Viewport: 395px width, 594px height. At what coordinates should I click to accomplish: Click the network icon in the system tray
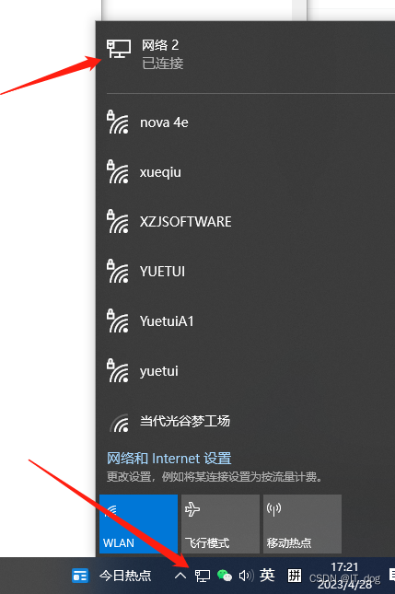pyautogui.click(x=203, y=576)
